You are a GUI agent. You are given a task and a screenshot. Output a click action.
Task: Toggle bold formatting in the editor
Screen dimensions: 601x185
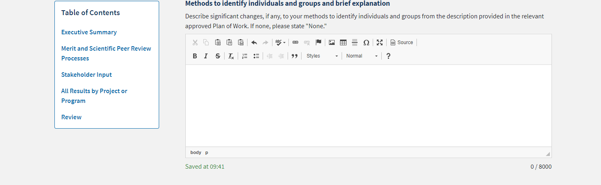(x=195, y=56)
